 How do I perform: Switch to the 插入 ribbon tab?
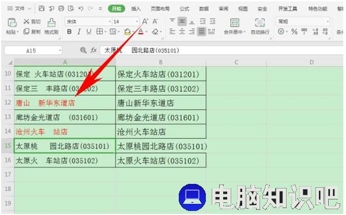(x=136, y=9)
